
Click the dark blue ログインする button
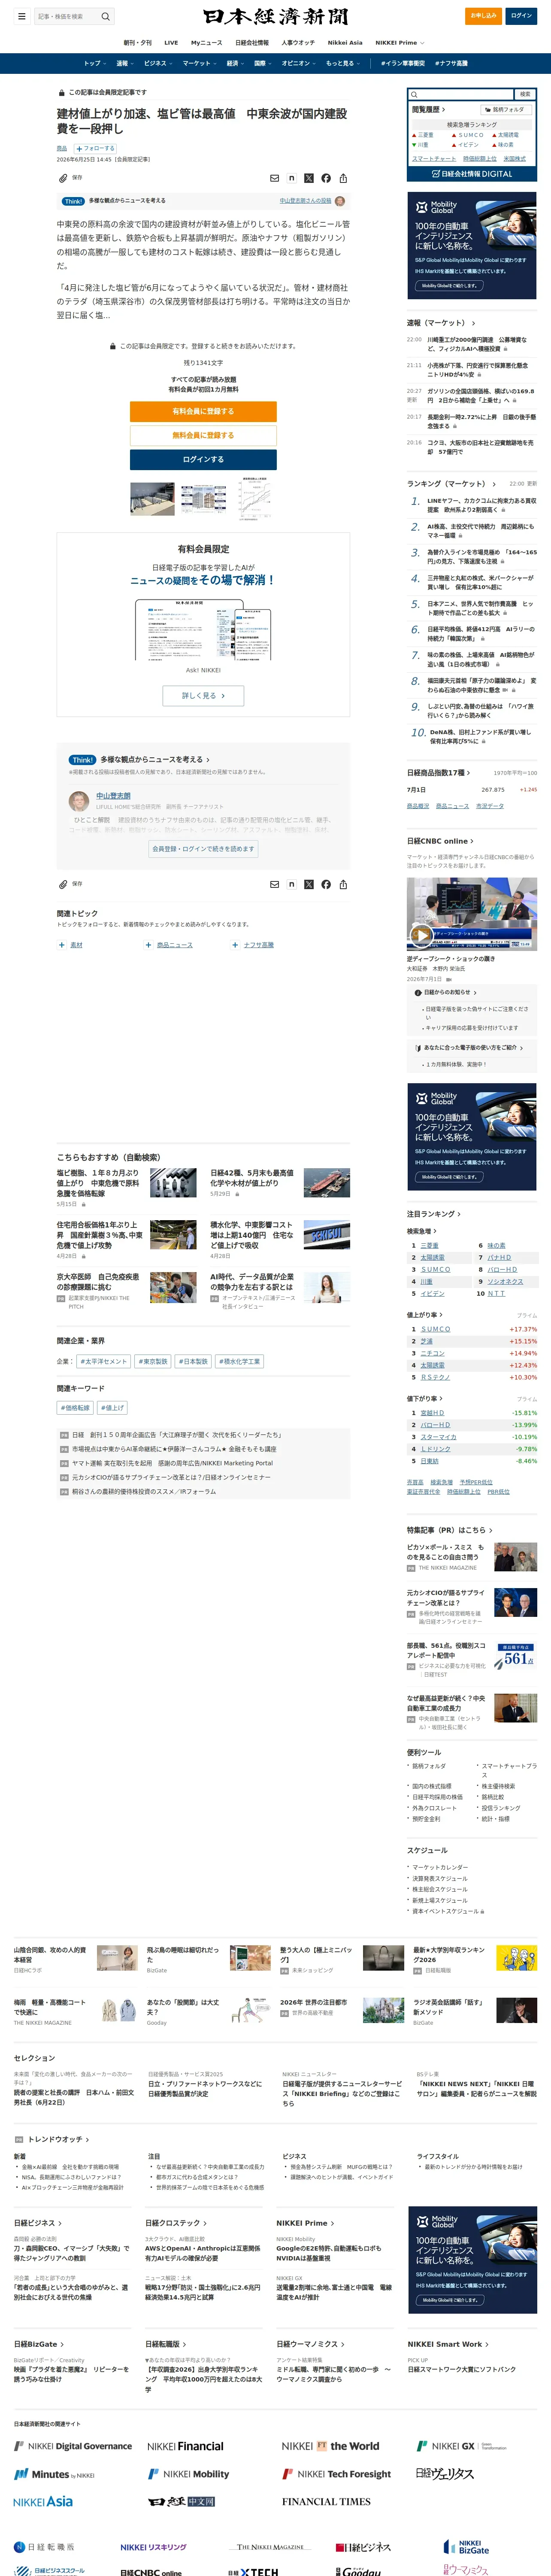coord(203,459)
